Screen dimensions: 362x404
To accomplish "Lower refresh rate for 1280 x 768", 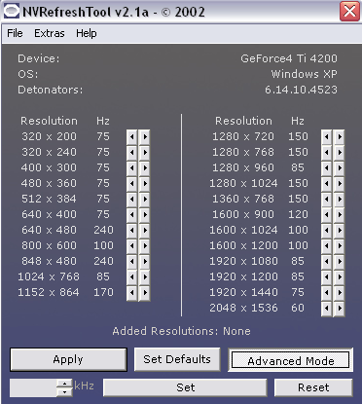I will coord(326,153).
